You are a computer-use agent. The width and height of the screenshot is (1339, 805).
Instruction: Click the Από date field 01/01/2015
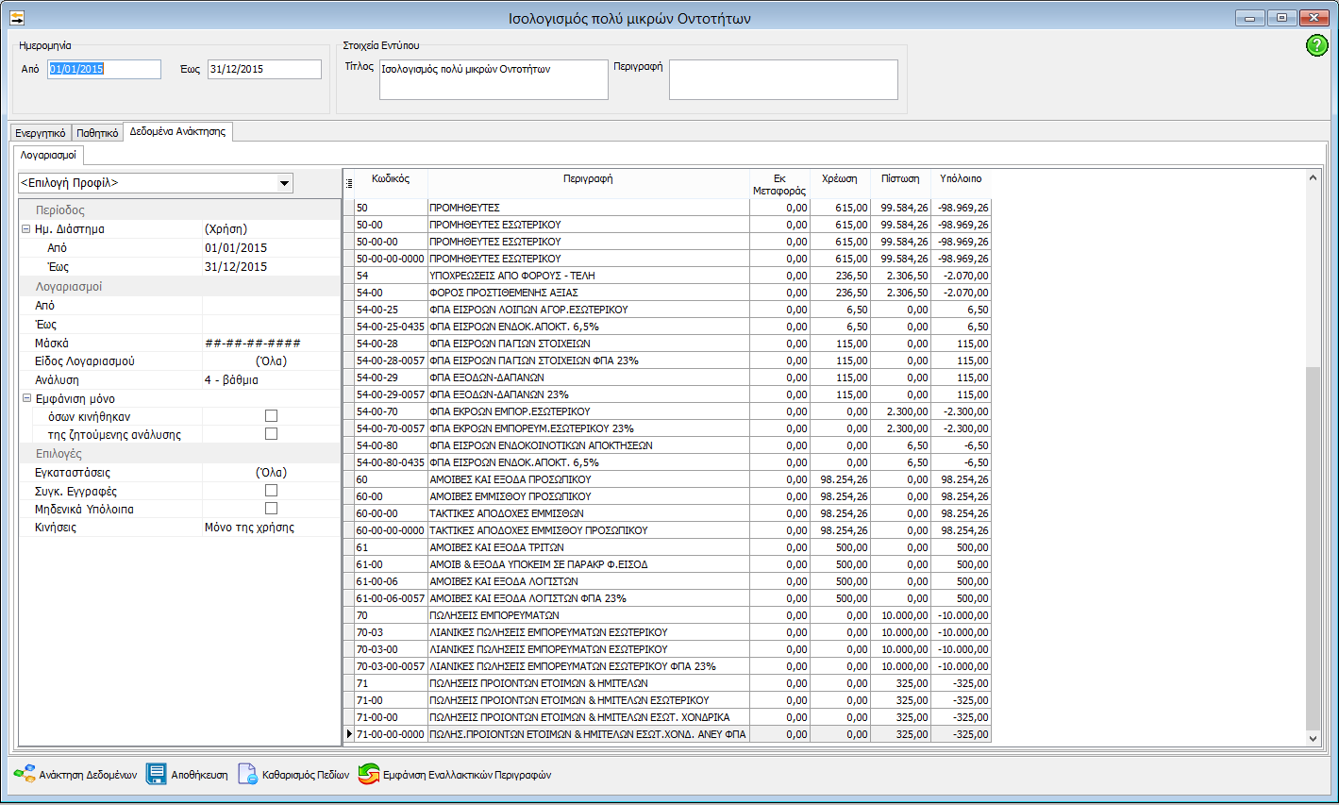point(104,69)
